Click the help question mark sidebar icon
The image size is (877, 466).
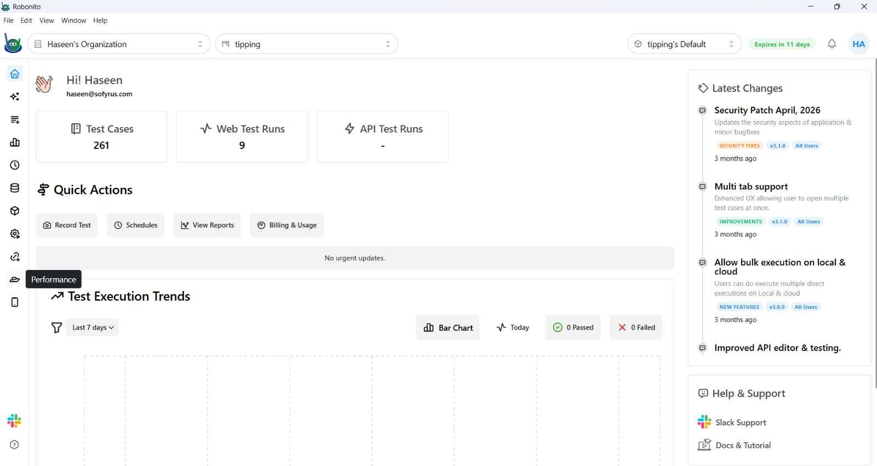click(x=14, y=445)
